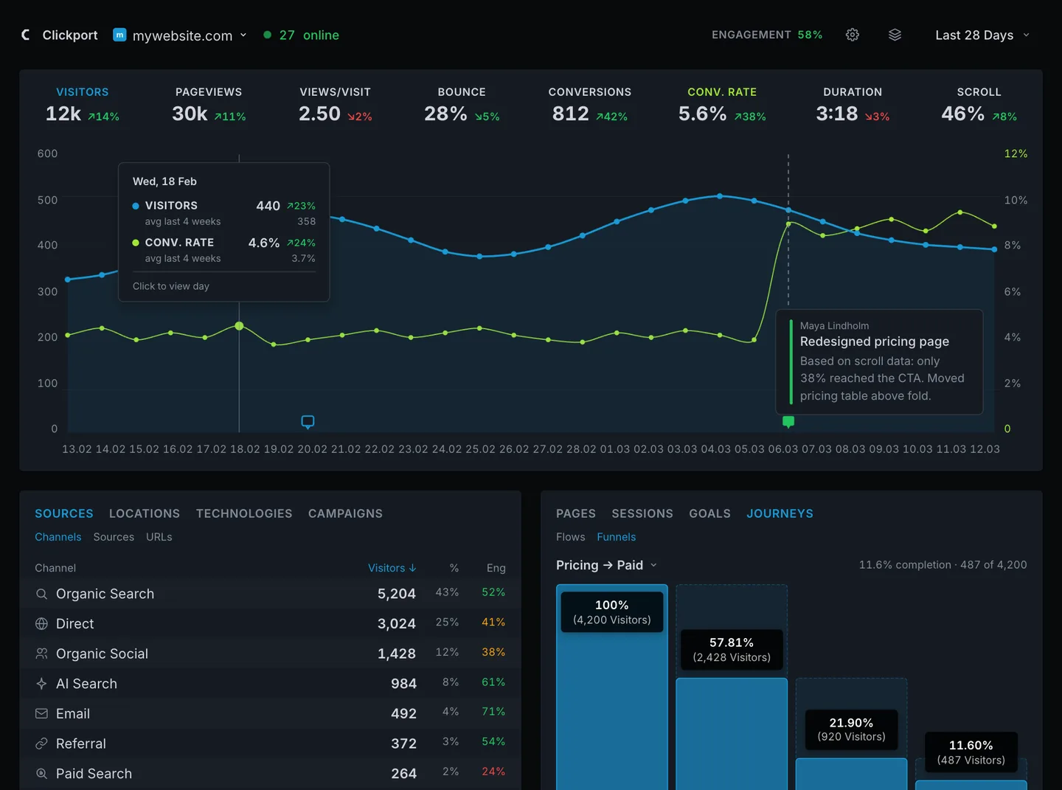Open the Direct channel row
The image size is (1062, 790).
click(270, 624)
